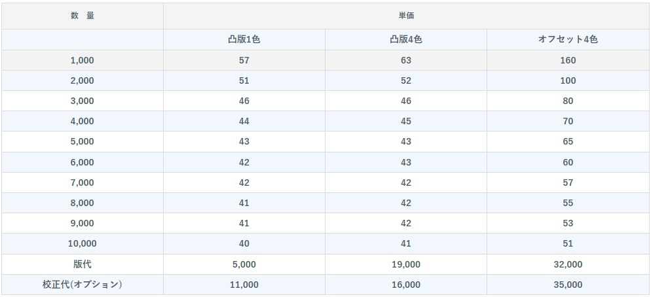
Task: Select the 凸版1色 column header
Action: pos(244,39)
